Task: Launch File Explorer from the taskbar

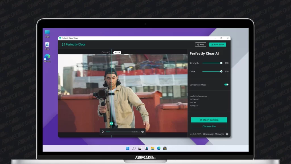Action: (153, 148)
